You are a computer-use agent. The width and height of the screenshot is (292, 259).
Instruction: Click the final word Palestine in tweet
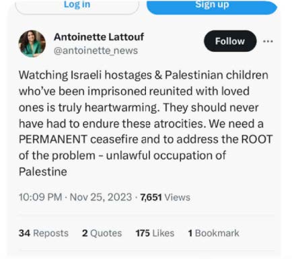point(43,172)
